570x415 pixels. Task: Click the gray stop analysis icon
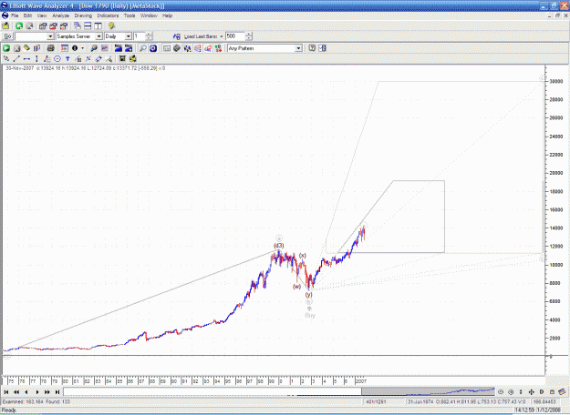click(16, 48)
